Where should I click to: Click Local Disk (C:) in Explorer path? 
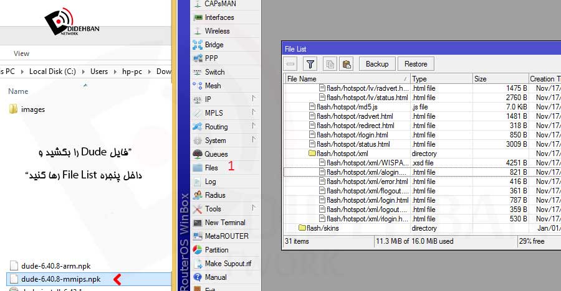pos(52,72)
